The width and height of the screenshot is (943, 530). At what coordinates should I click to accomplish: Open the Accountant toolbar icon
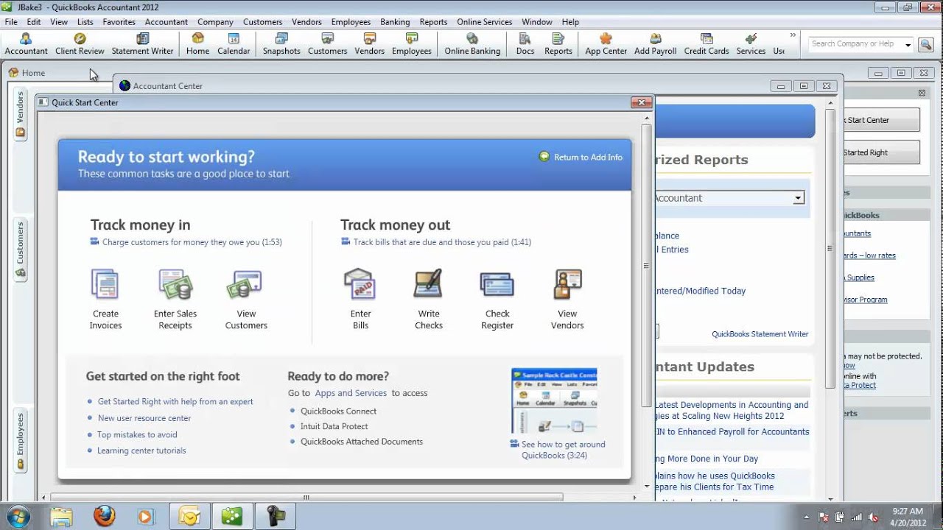click(x=27, y=44)
